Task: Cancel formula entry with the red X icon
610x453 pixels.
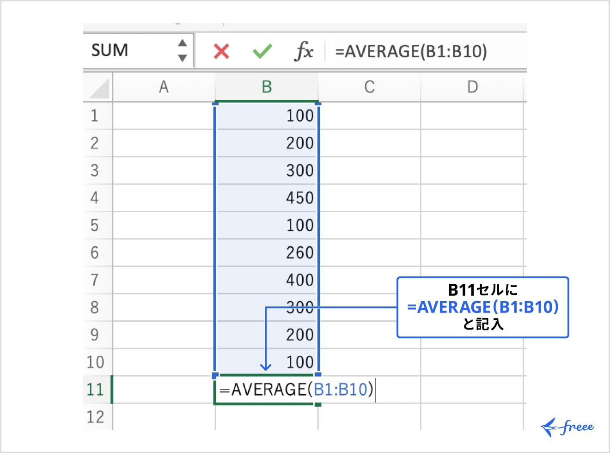Action: click(220, 51)
